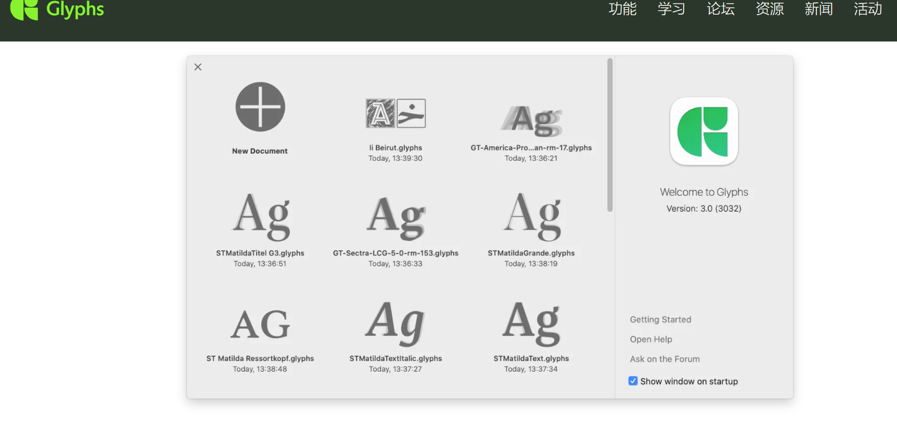
Task: Open STMatildaText.glyphs document icon
Action: click(x=531, y=323)
